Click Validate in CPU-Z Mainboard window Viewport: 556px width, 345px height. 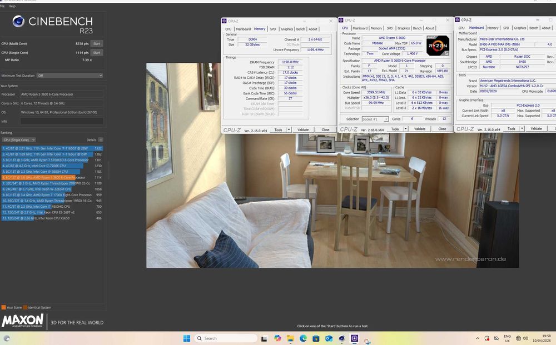[536, 128]
